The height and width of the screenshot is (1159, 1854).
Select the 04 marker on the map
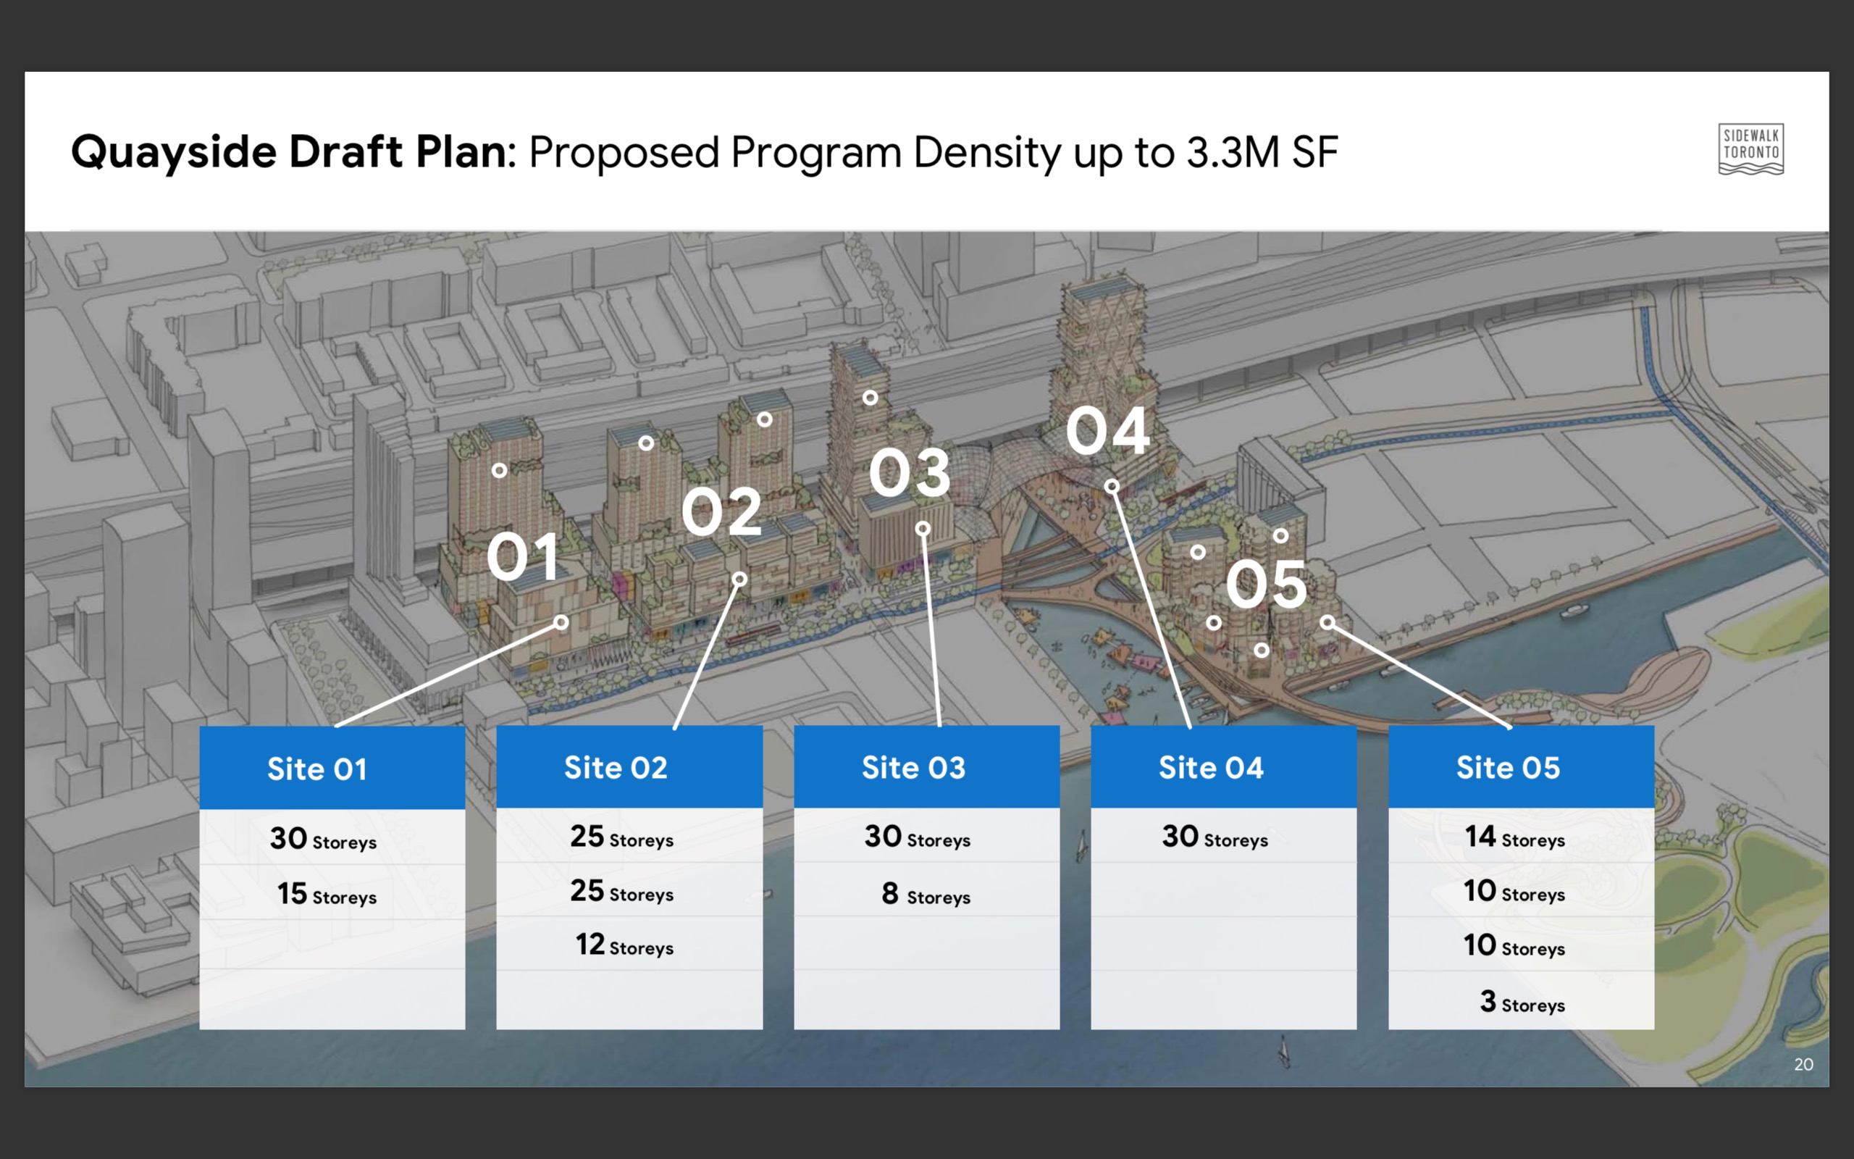pos(1110,432)
